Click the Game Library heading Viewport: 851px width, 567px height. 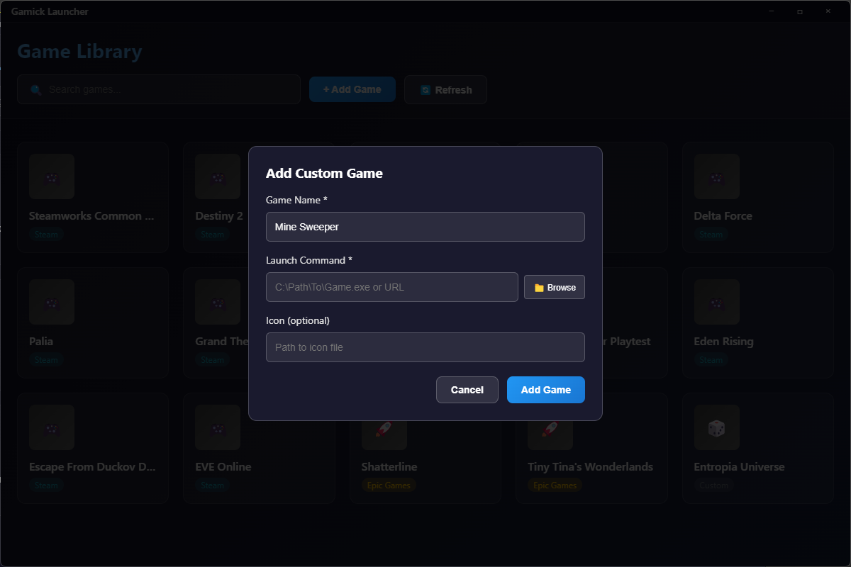pyautogui.click(x=79, y=52)
